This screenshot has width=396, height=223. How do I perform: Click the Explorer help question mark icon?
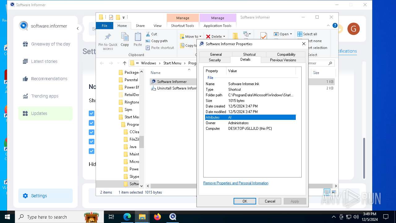335,26
